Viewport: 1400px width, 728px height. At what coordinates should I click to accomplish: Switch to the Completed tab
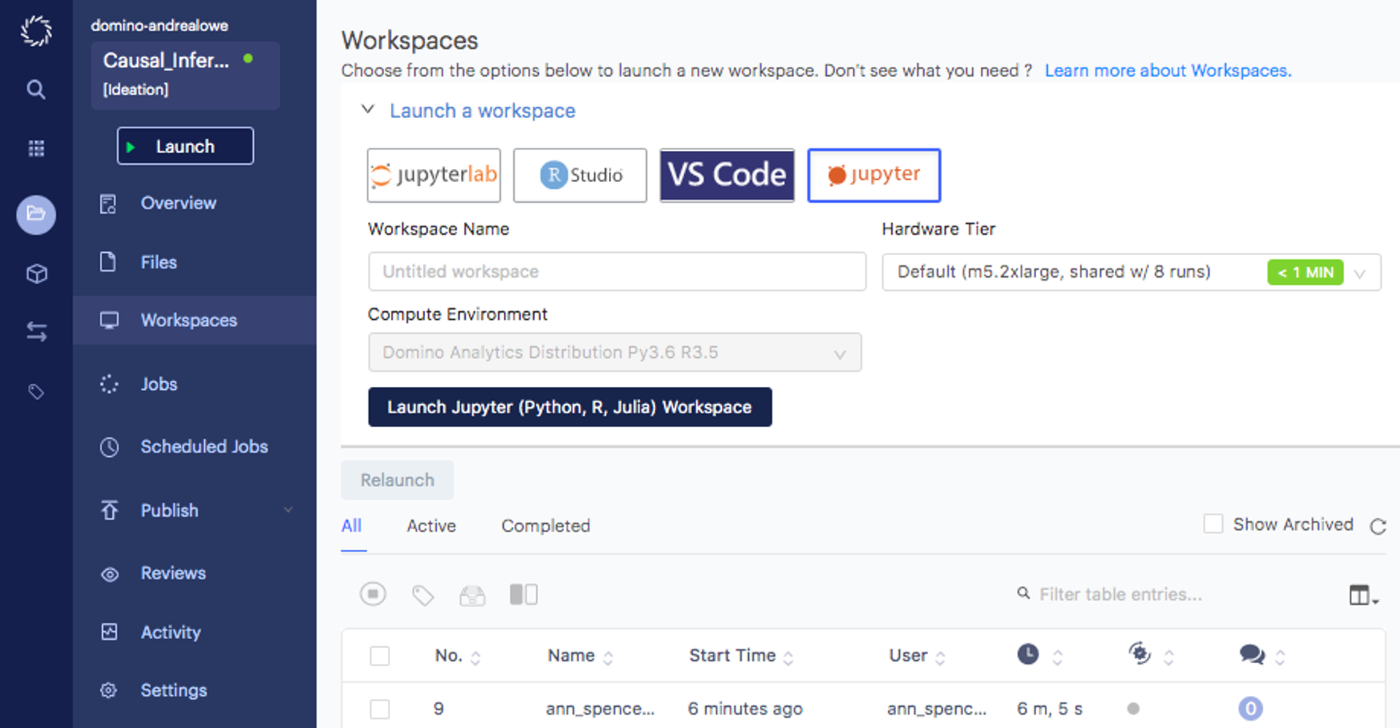[x=545, y=525]
